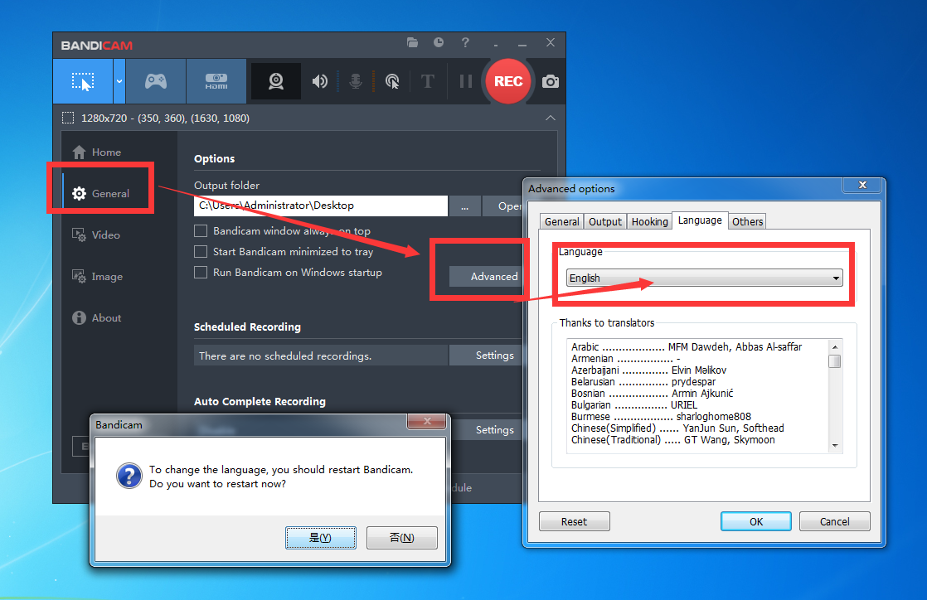Pause the recording
Screen dimensions: 927x600
466,81
